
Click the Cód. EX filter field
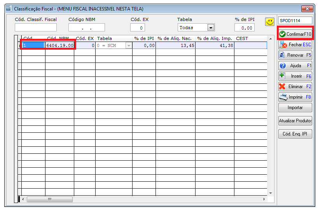(138, 28)
